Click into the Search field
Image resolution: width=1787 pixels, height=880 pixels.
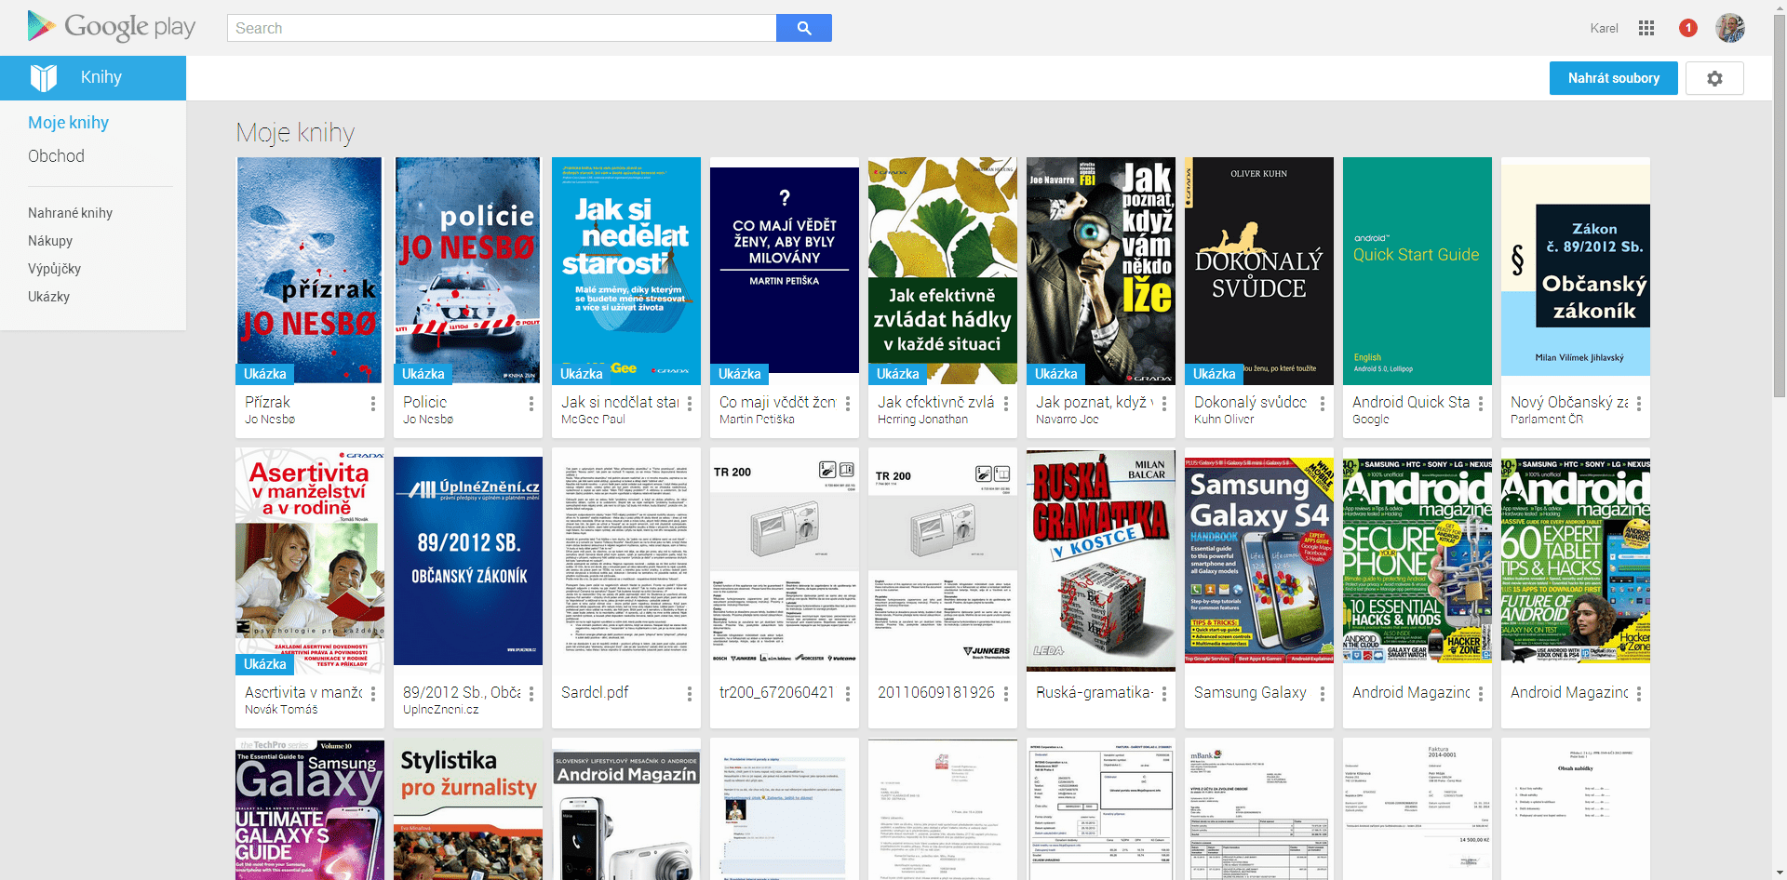click(x=502, y=28)
